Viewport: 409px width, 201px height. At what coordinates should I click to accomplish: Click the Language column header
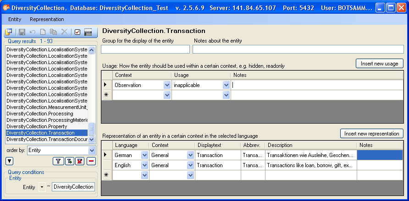pyautogui.click(x=131, y=145)
